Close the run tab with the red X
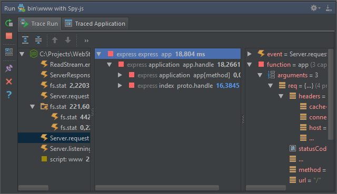 click(x=9, y=81)
